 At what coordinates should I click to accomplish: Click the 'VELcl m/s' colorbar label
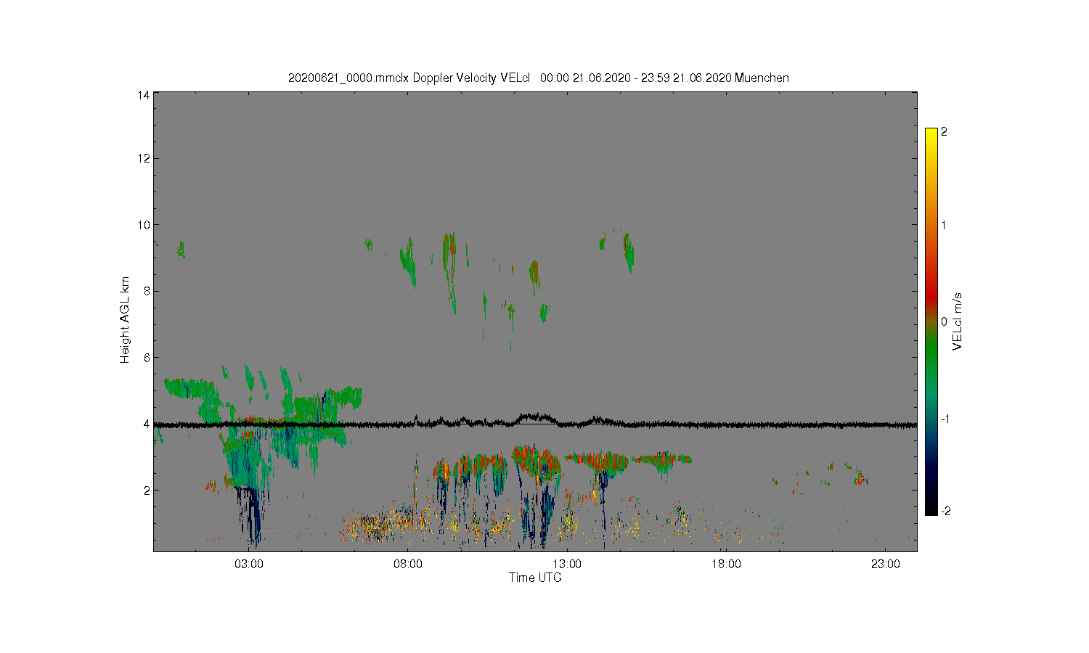[x=958, y=321]
